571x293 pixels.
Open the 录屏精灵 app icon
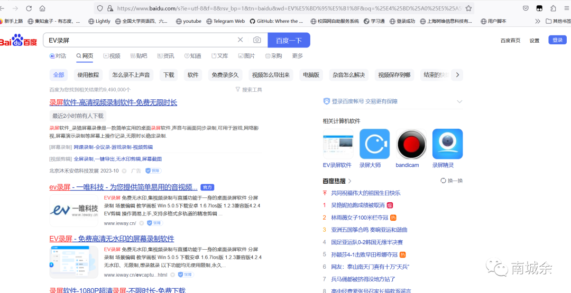448,144
